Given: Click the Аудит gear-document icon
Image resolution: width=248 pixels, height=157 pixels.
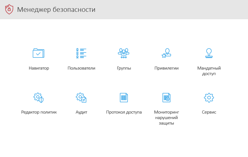Looking at the screenshot, I should pos(81,97).
